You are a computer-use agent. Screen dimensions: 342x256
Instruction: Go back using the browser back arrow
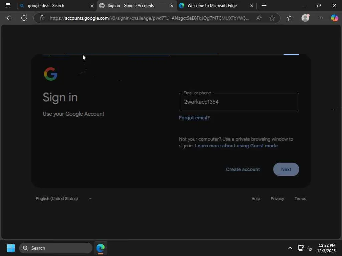point(9,18)
